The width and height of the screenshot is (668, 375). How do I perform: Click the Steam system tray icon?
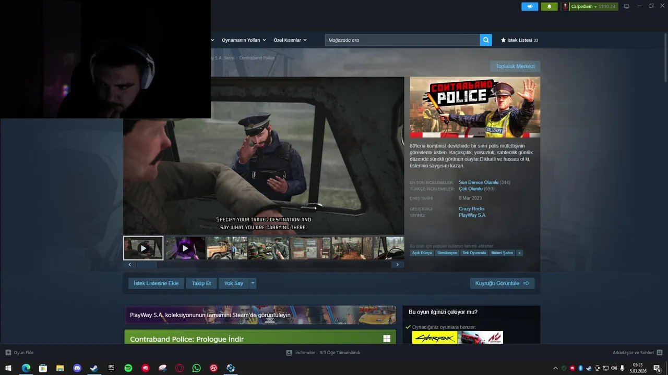coord(589,368)
